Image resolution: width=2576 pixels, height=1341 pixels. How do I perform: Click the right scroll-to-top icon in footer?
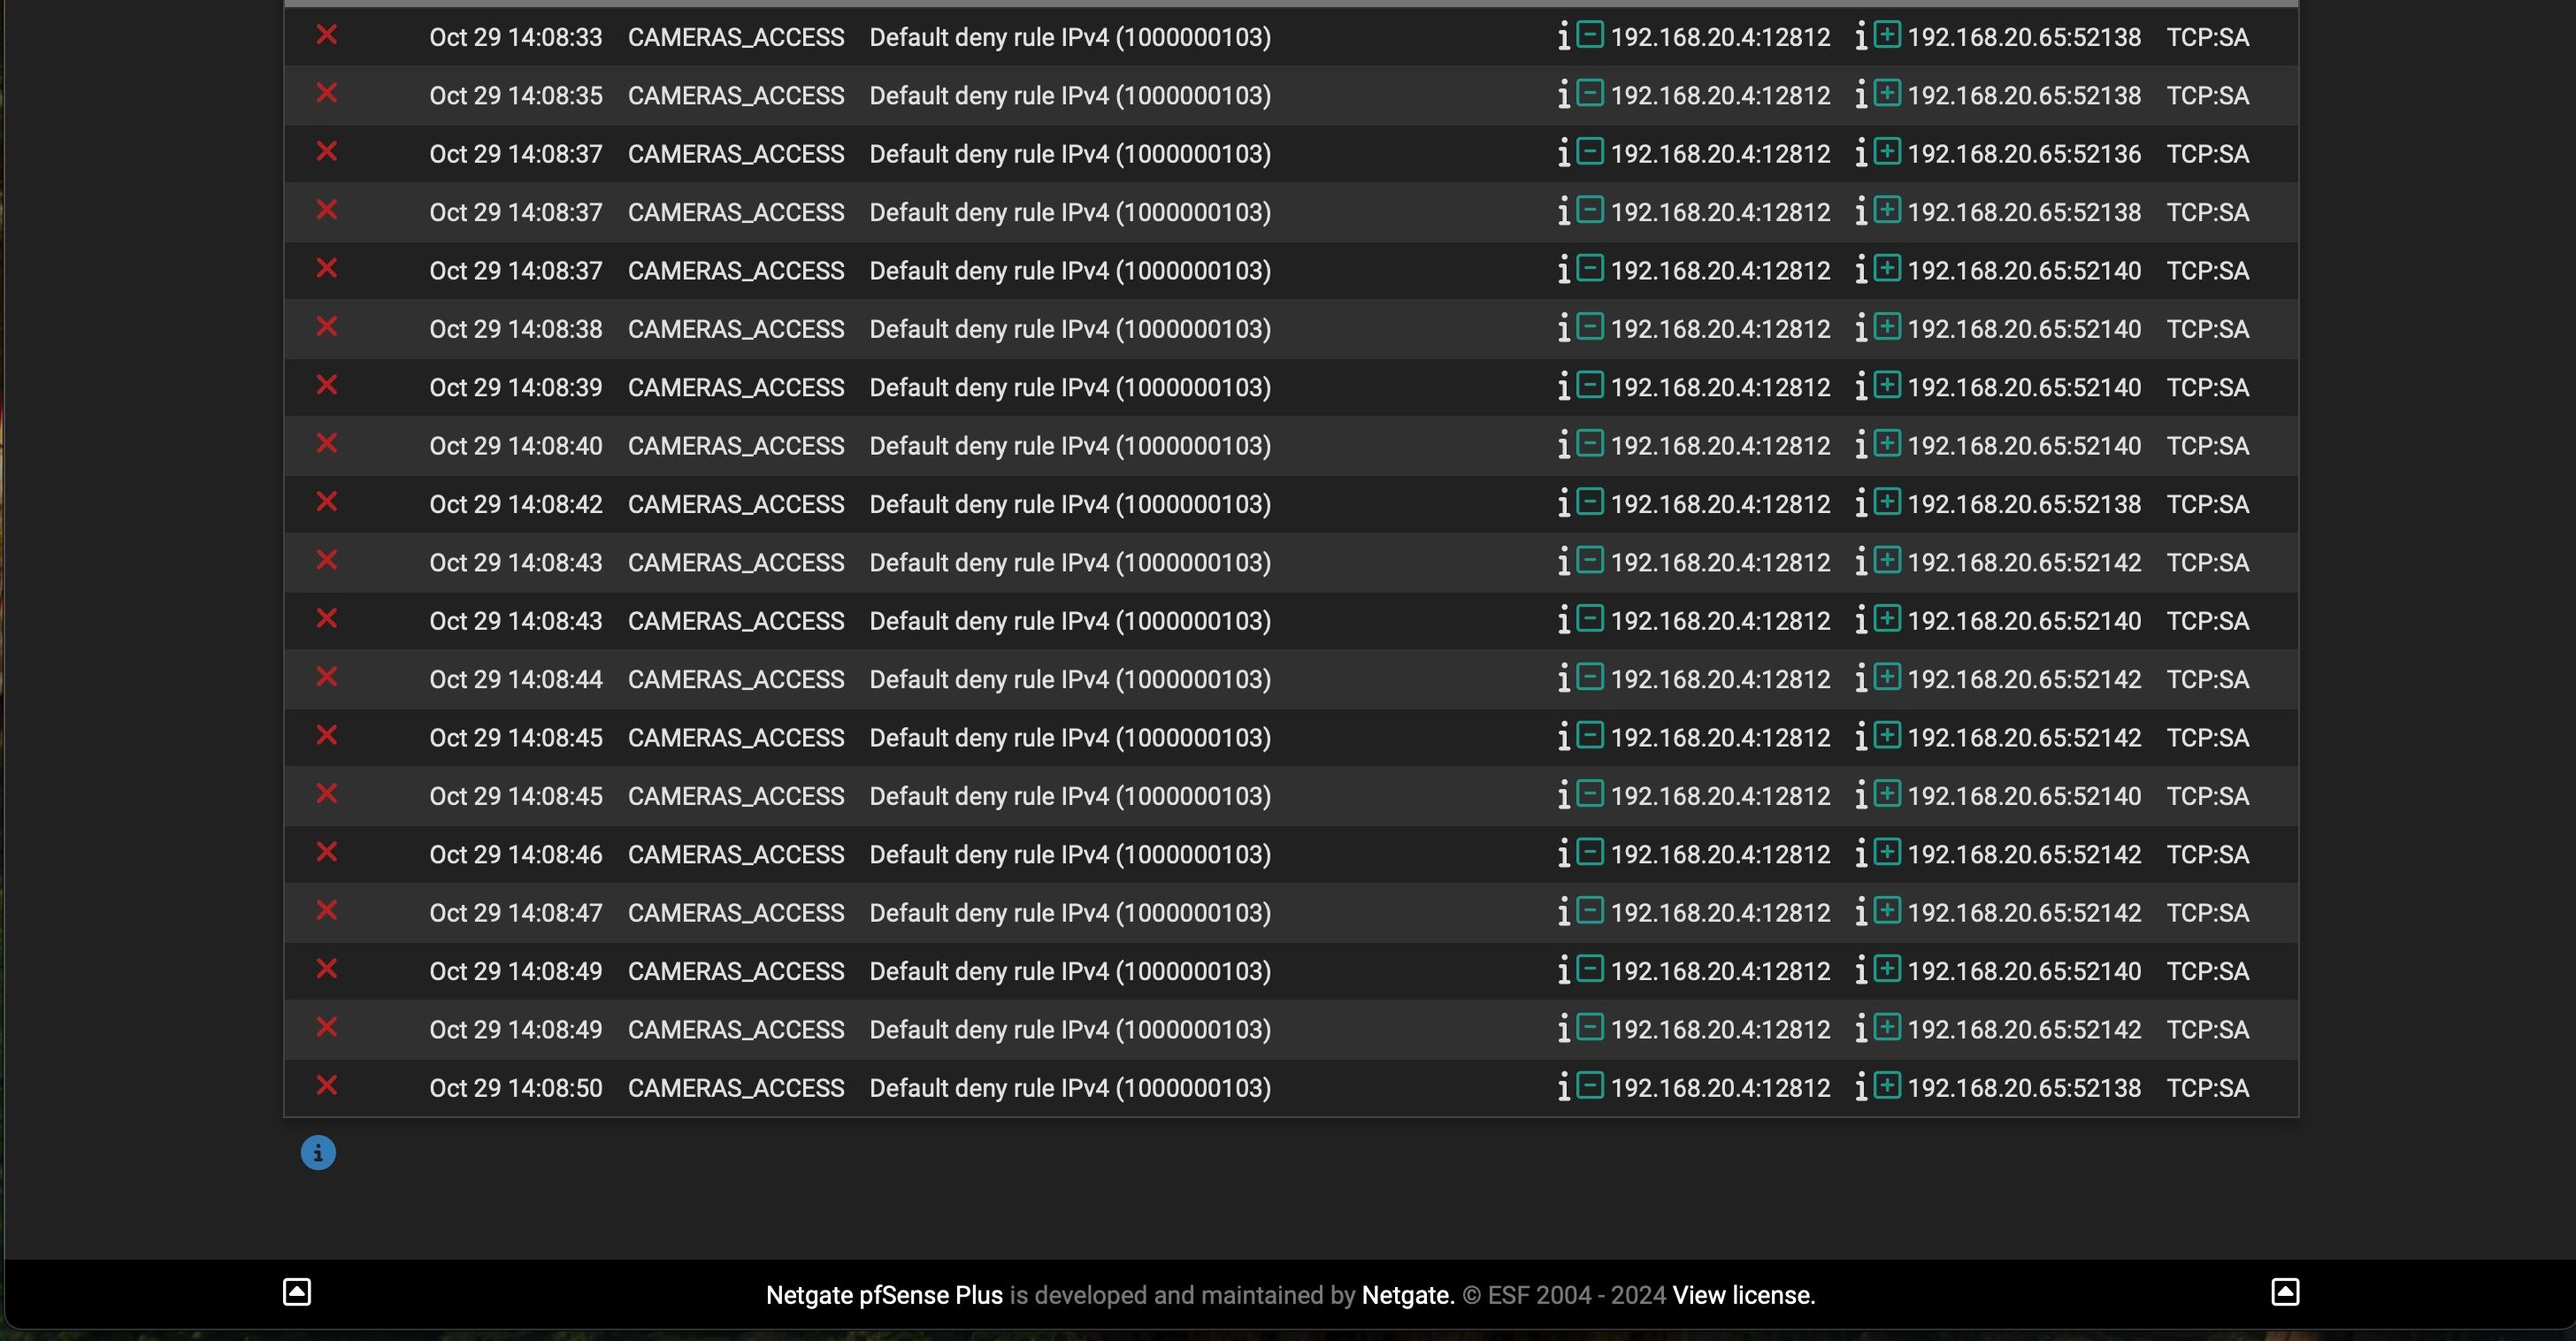[2284, 1292]
